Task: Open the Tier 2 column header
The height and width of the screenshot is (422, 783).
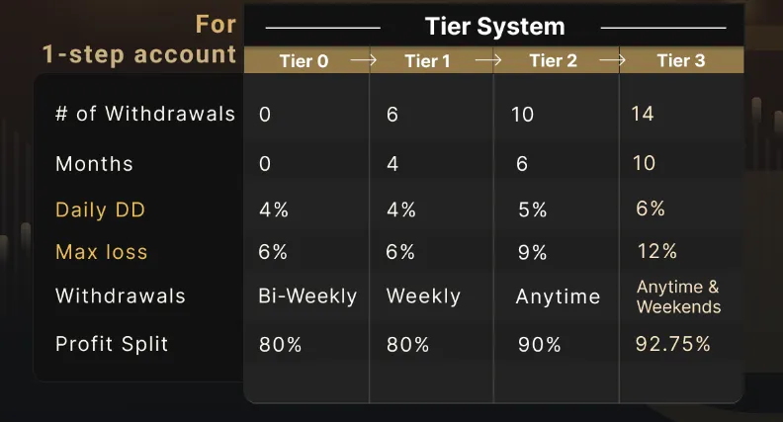Action: [553, 61]
